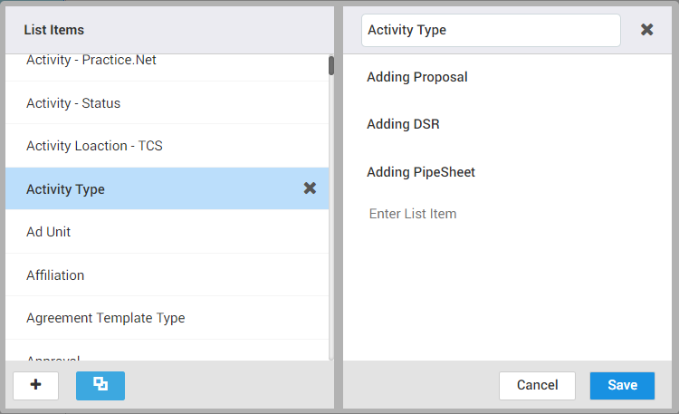679x414 pixels.
Task: Open the Affiliation list
Action: pyautogui.click(x=55, y=275)
